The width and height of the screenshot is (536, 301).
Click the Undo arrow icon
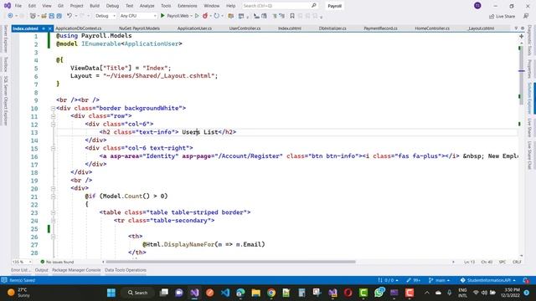click(x=70, y=16)
